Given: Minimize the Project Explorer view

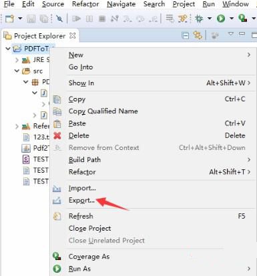Looking at the screenshot, I should (x=242, y=34).
